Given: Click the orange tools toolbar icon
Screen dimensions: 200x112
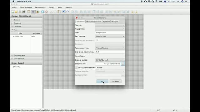Looking at the screenshot, I should (x=38, y=12).
